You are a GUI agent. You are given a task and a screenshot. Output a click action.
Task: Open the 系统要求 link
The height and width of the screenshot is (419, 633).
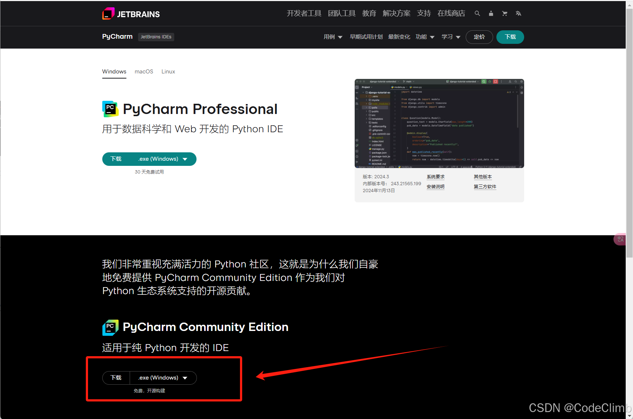click(435, 177)
